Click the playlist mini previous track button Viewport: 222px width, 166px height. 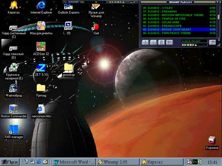click(x=183, y=45)
